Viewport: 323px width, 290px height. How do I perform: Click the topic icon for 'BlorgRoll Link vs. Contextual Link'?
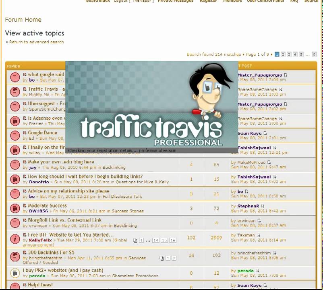pos(15,223)
